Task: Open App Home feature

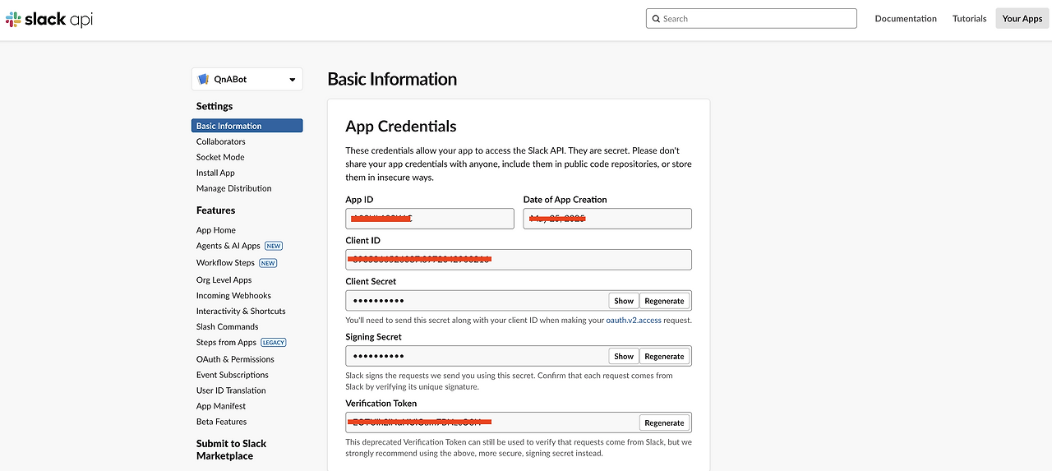Action: pyautogui.click(x=216, y=230)
